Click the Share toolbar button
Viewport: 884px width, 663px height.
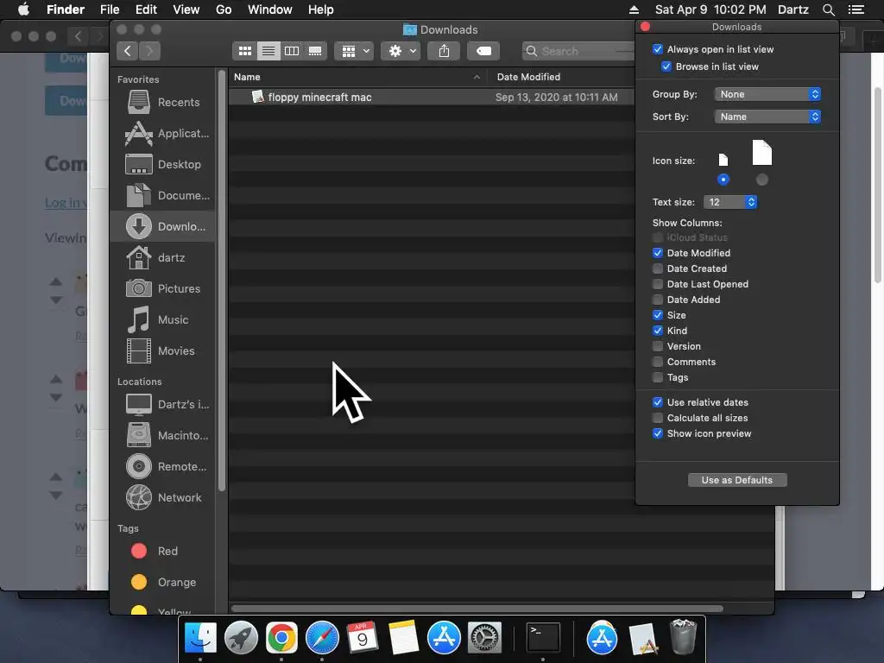(x=445, y=51)
